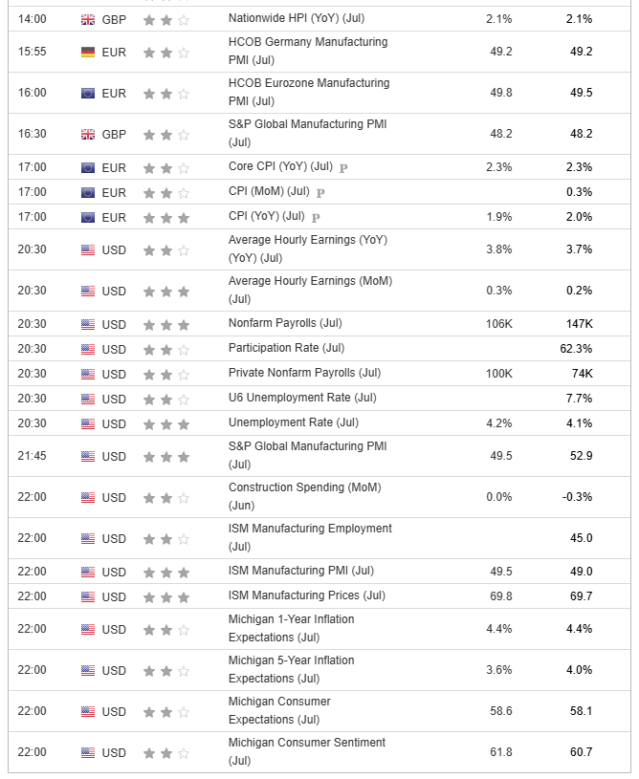Open Average Hourly Earnings (MoM) event
This screenshot has height=779, width=639.
(x=310, y=291)
